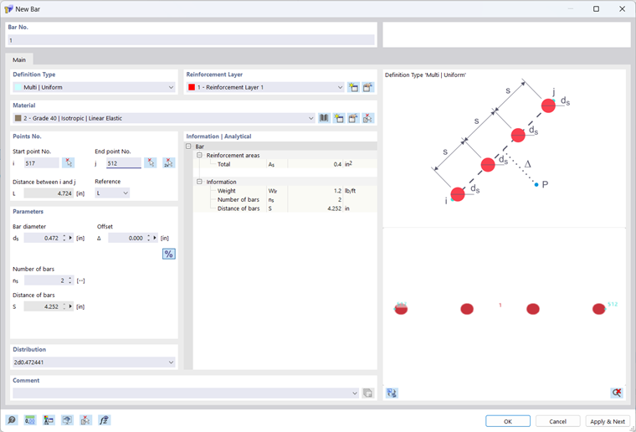
Task: Click red Reinforcement Layer 1 color swatch
Action: [192, 87]
